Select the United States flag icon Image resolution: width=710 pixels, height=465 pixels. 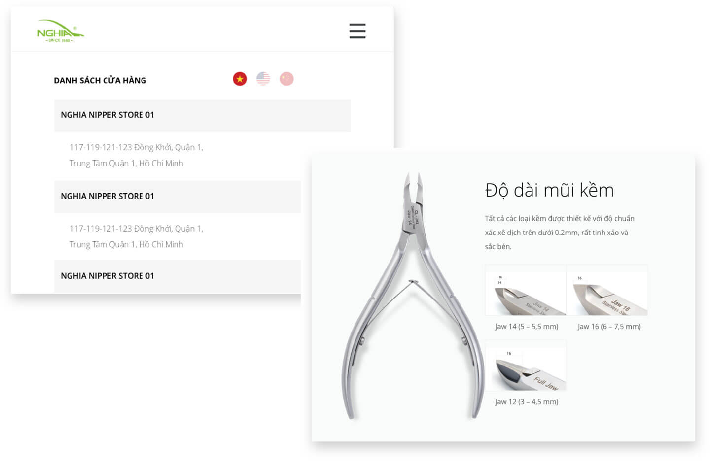[x=263, y=79]
